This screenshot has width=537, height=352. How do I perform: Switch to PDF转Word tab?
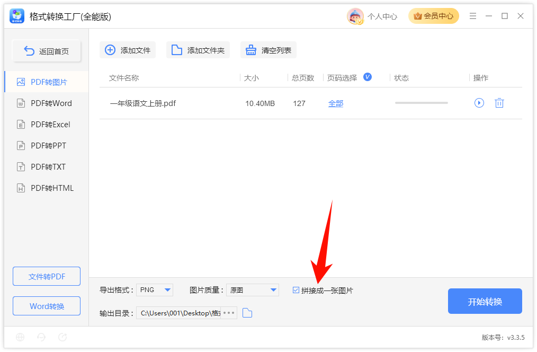(46, 103)
